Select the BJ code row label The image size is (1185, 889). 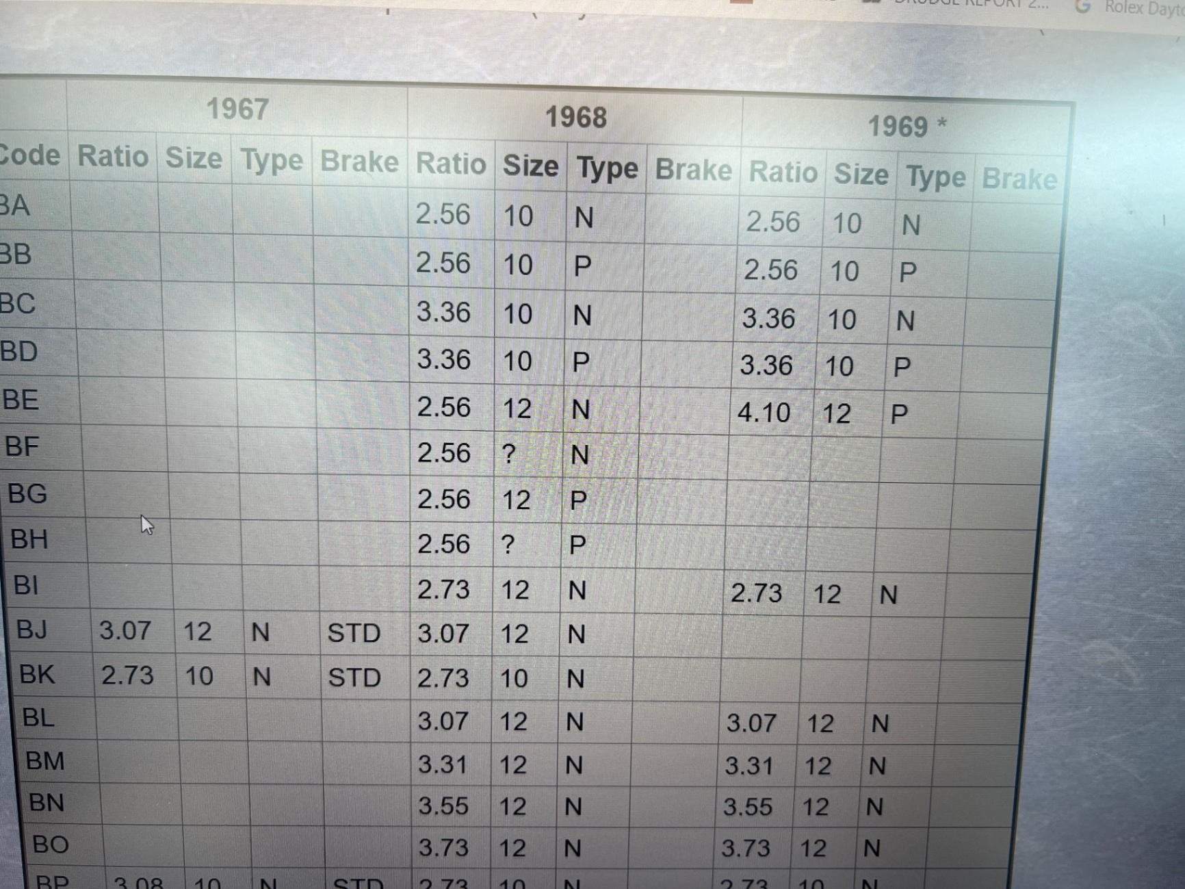click(x=32, y=629)
